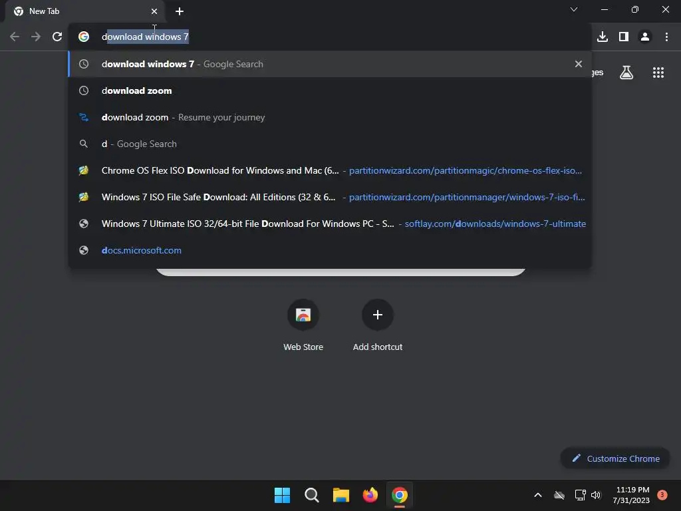The image size is (681, 511).
Task: Open Chrome Labs flask icon
Action: click(x=626, y=72)
